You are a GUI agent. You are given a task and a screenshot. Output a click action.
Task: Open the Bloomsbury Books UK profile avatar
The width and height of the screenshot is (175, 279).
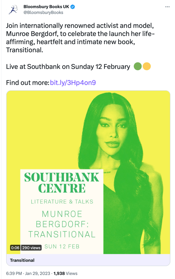click(13, 9)
